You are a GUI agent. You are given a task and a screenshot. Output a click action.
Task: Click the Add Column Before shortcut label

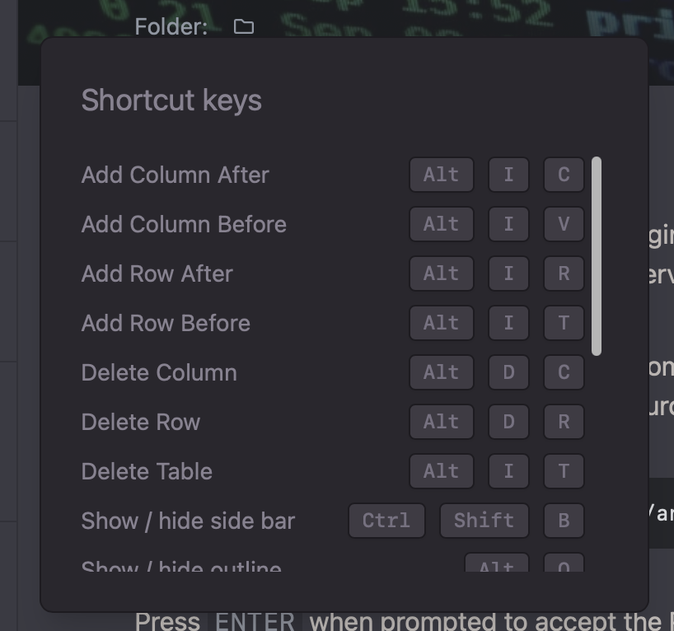click(184, 224)
